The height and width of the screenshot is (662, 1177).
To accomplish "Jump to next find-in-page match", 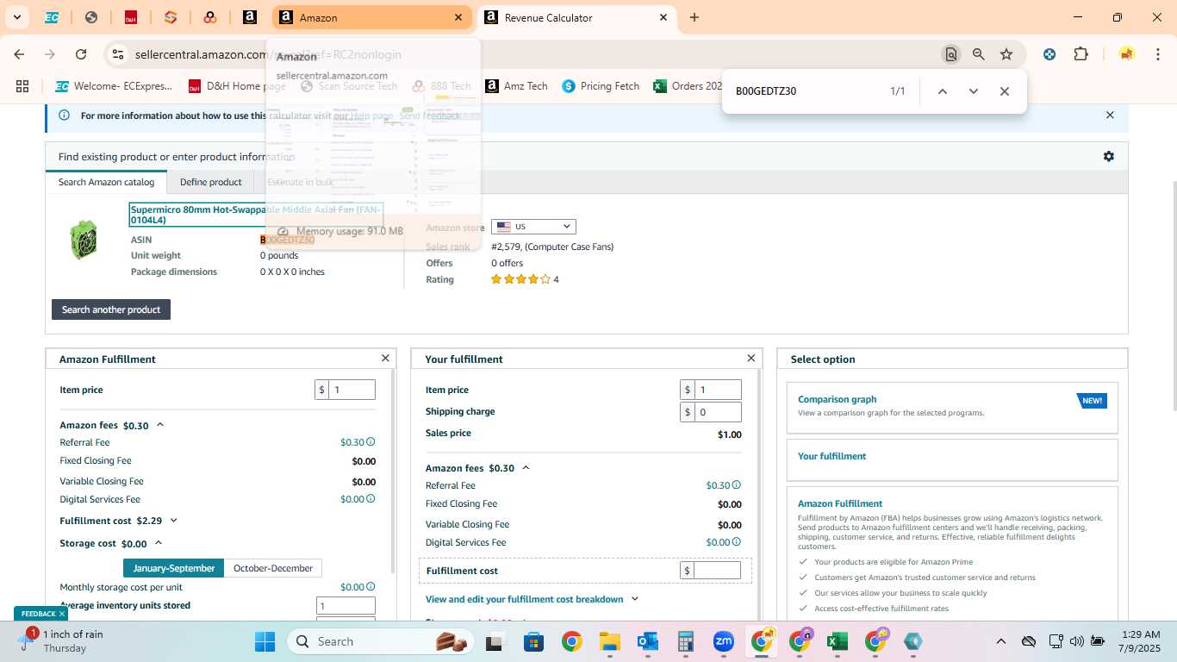I will (974, 91).
